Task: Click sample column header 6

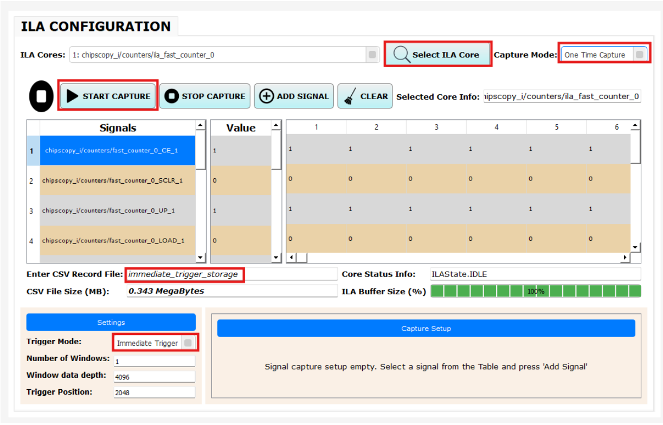Action: [x=616, y=127]
